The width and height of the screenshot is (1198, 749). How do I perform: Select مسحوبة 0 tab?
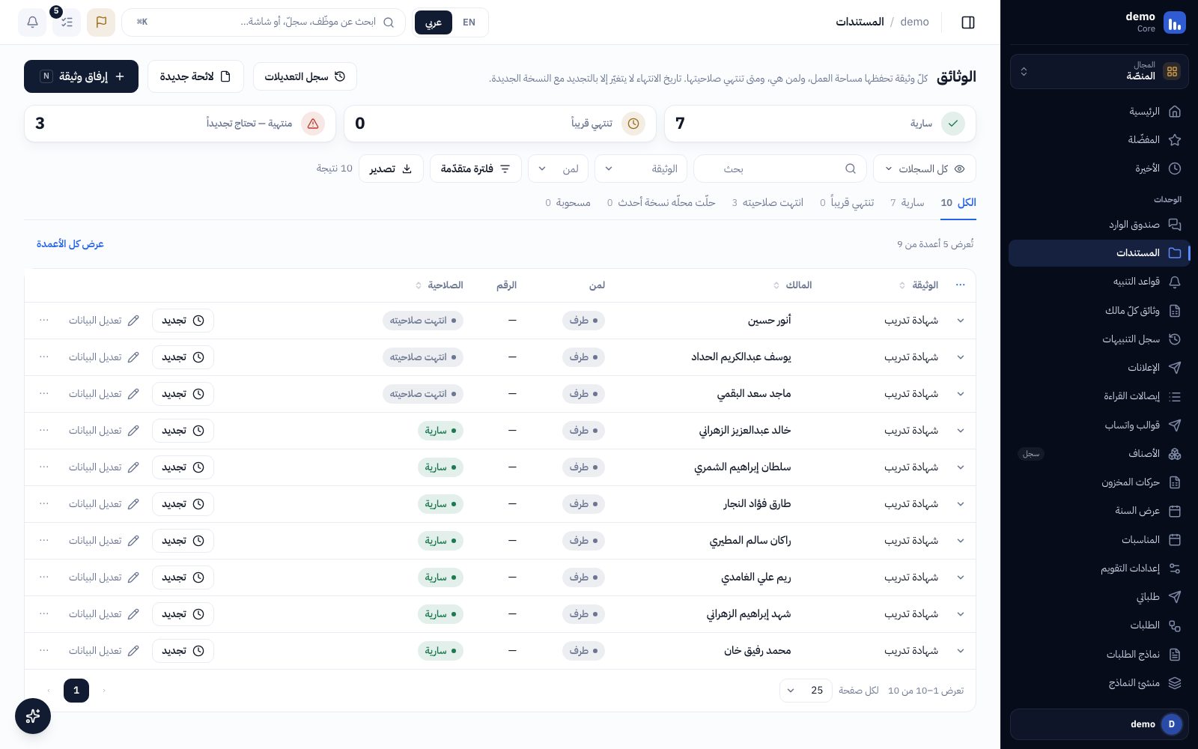coord(568,203)
